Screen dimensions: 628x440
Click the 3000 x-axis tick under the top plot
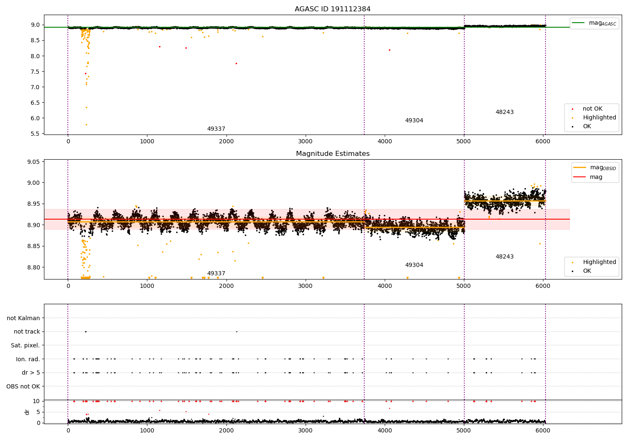pyautogui.click(x=305, y=142)
